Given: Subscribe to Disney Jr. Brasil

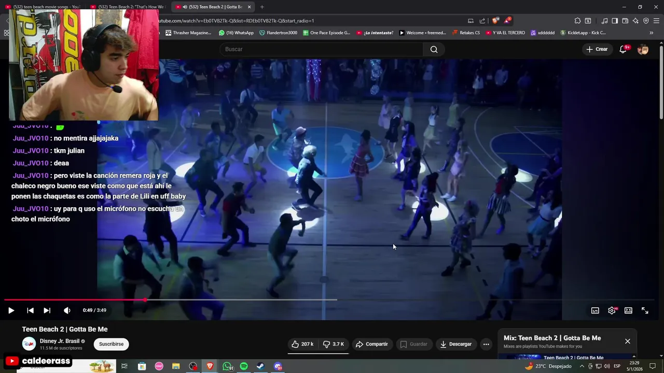Looking at the screenshot, I should point(112,344).
